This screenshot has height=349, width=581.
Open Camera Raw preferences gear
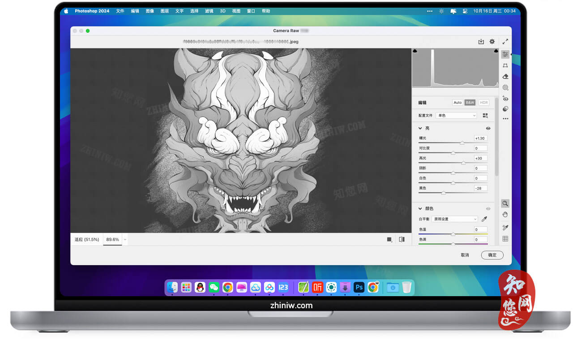[492, 42]
